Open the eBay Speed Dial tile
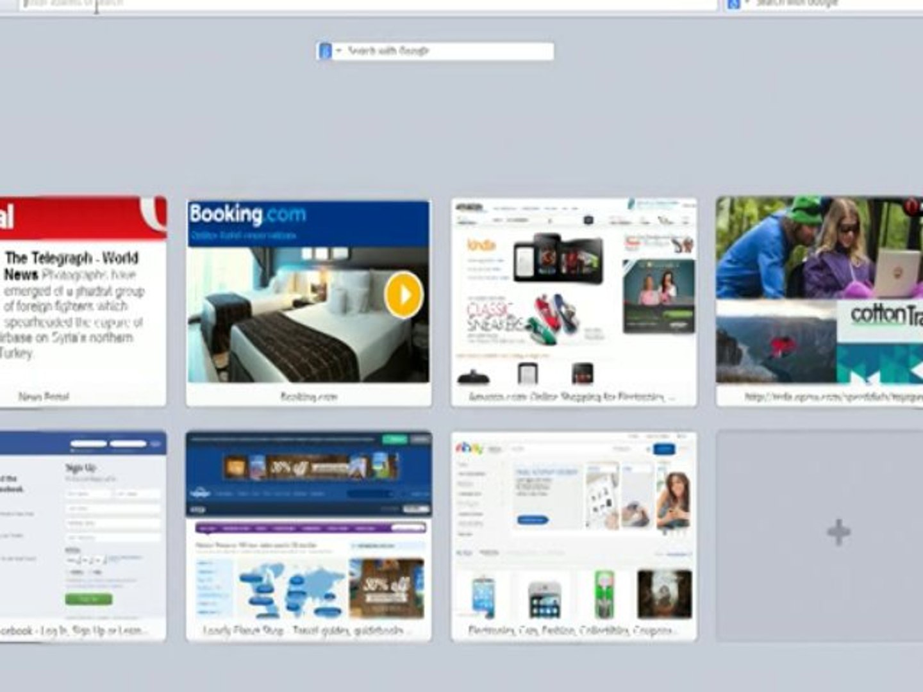 coord(574,536)
